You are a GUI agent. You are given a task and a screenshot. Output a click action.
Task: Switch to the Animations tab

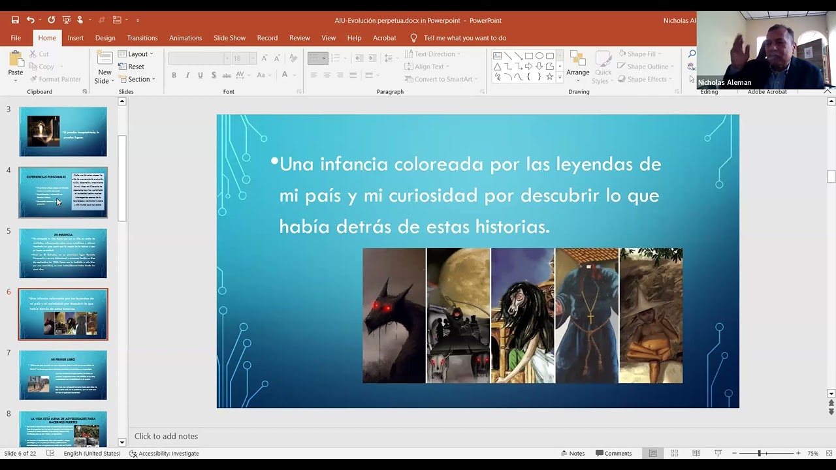coord(185,38)
